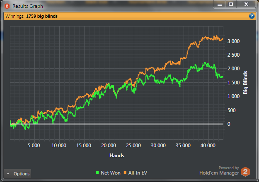259x182 pixels.
Task: Maximize the Results Graph window
Action: coord(231,5)
